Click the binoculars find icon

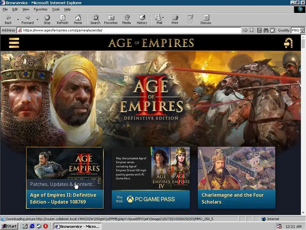[x=266, y=30]
